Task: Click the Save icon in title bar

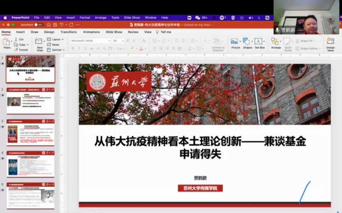Action: pos(54,25)
